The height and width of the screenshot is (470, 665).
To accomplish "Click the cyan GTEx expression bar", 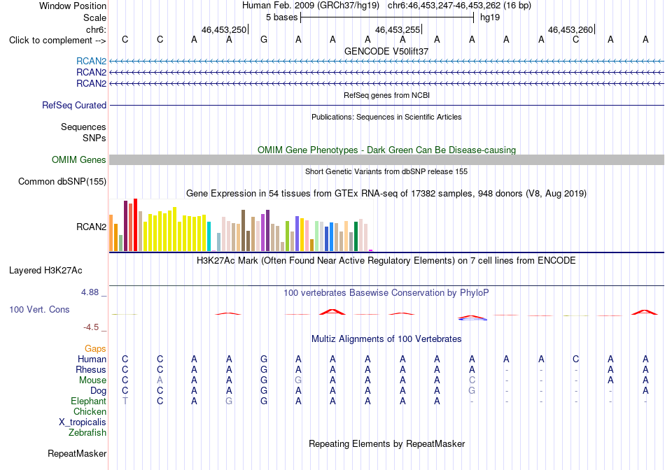I will tap(209, 236).
